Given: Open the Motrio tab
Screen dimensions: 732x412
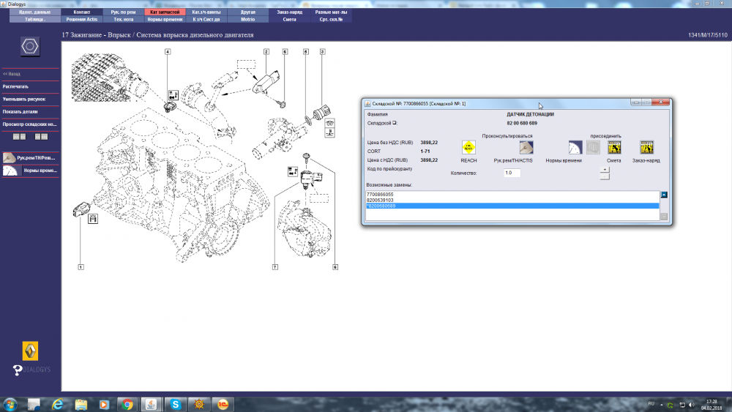Looking at the screenshot, I should tap(248, 19).
